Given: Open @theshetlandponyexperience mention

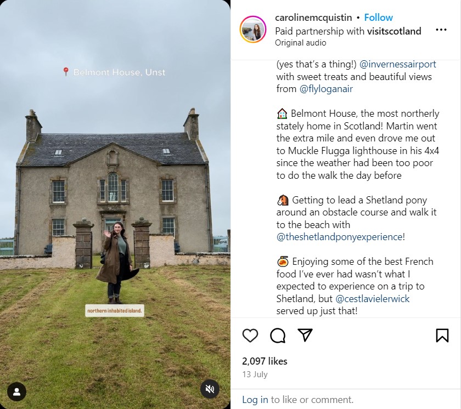Looking at the screenshot, I should click(339, 237).
